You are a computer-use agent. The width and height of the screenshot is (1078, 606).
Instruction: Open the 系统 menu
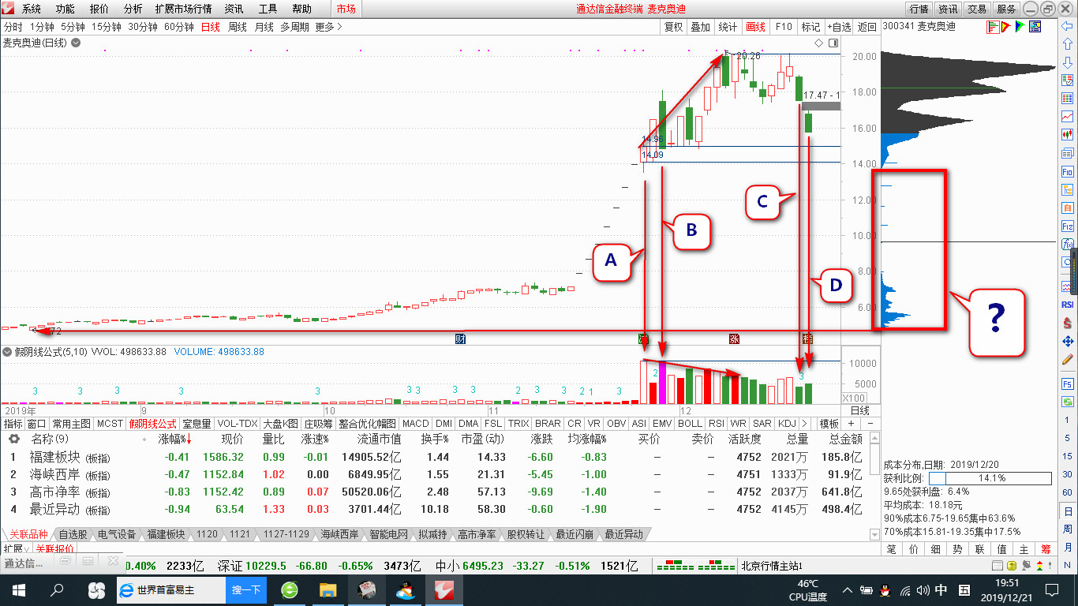(32, 9)
